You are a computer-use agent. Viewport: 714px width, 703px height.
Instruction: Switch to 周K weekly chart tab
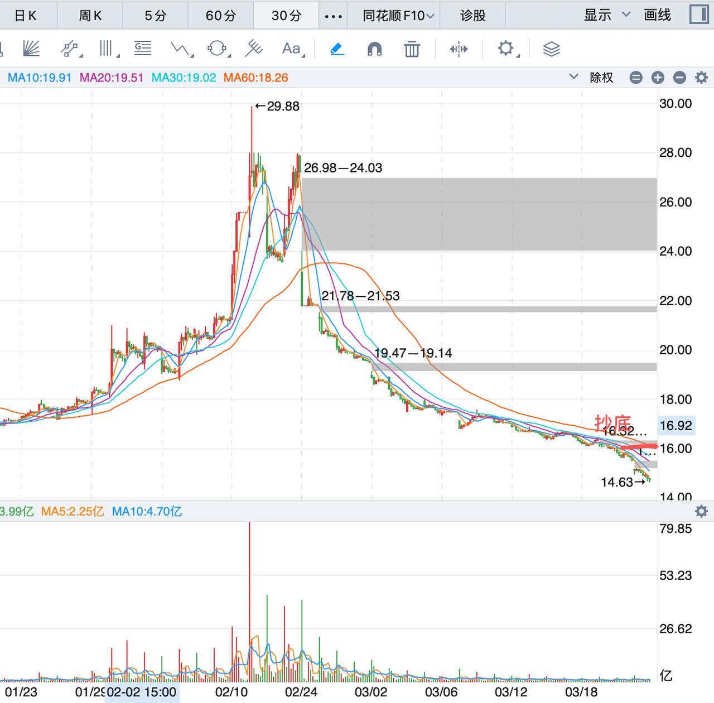(x=90, y=16)
